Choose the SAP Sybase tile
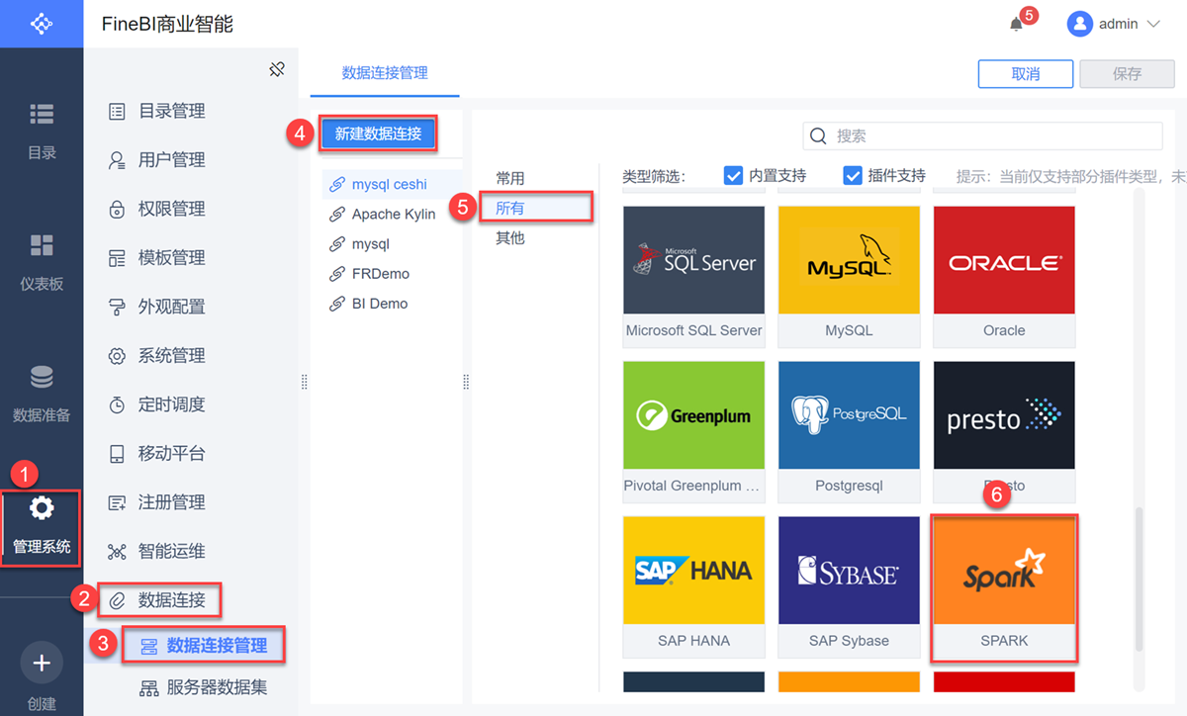This screenshot has width=1187, height=716. 850,586
